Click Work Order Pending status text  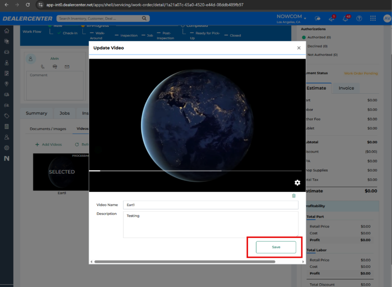point(361,73)
